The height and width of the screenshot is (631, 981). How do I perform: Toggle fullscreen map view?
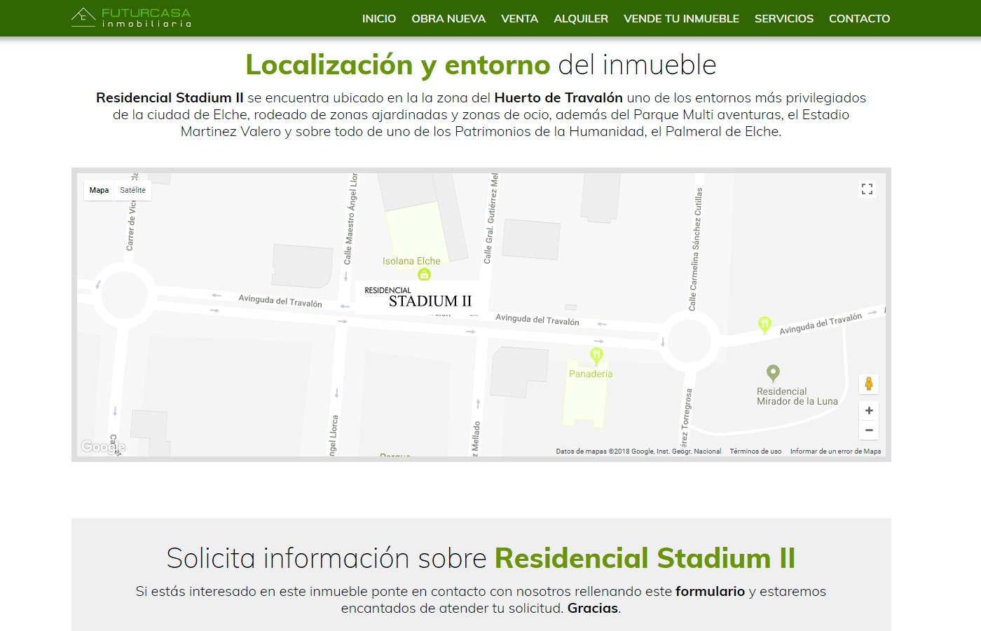click(x=867, y=189)
